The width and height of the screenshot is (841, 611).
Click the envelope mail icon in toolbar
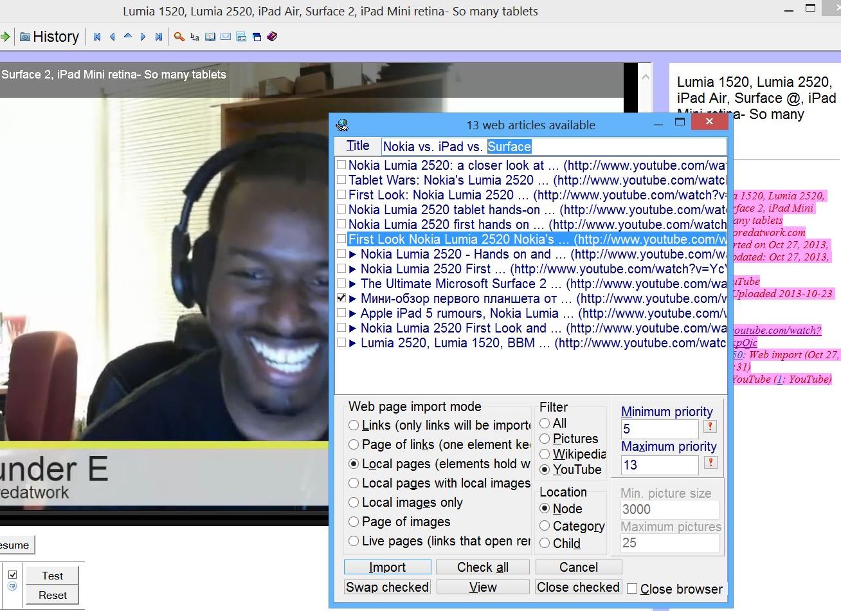point(226,37)
